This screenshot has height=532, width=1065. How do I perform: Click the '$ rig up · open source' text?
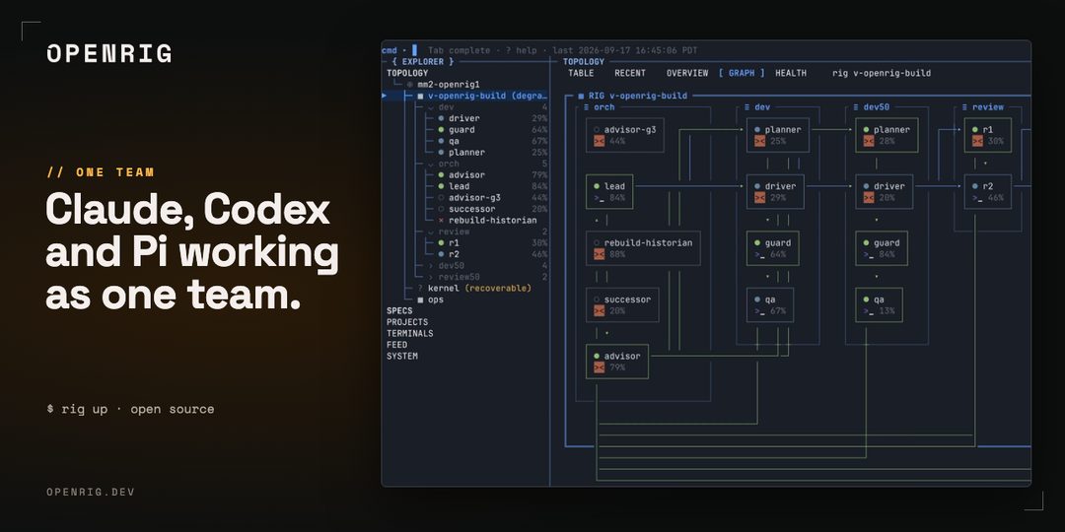[x=130, y=409]
